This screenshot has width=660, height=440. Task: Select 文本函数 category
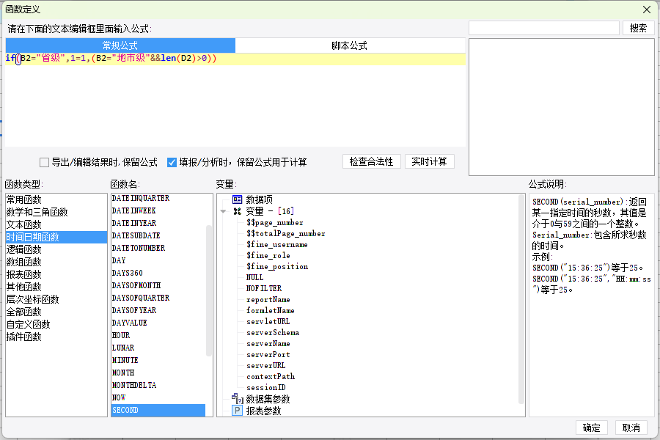56,224
